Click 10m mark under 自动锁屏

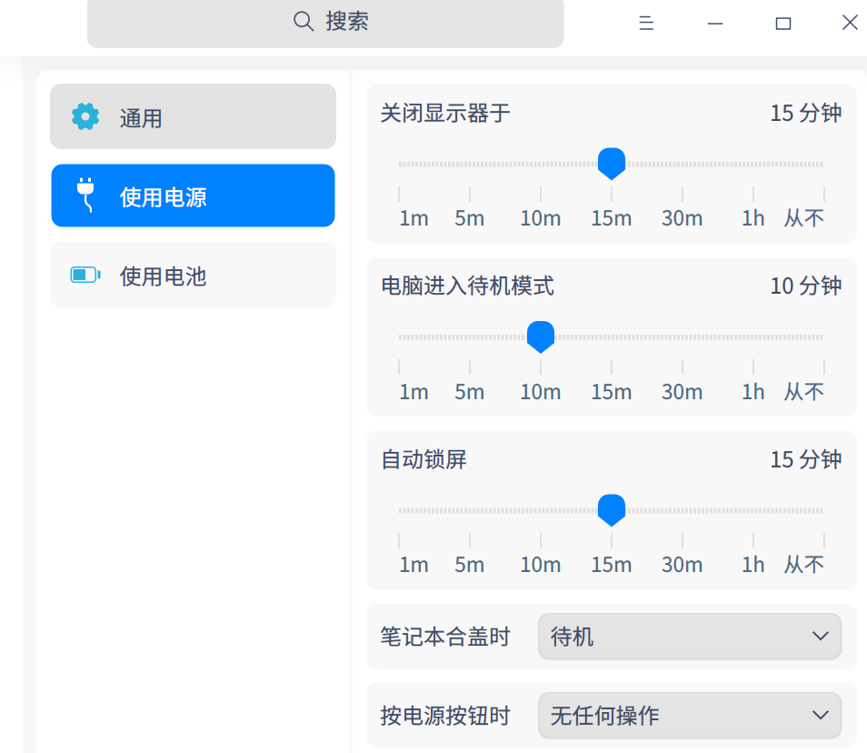[540, 565]
